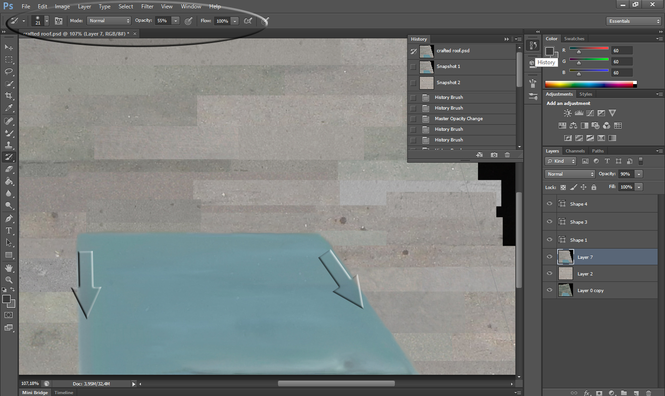Select the Quick Selection tool
665x396 pixels.
pos(9,84)
